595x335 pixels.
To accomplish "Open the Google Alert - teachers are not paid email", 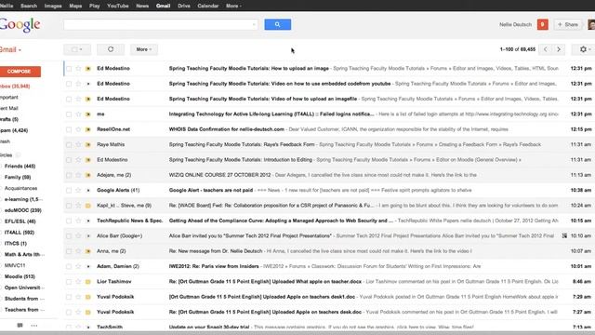I will click(211, 190).
